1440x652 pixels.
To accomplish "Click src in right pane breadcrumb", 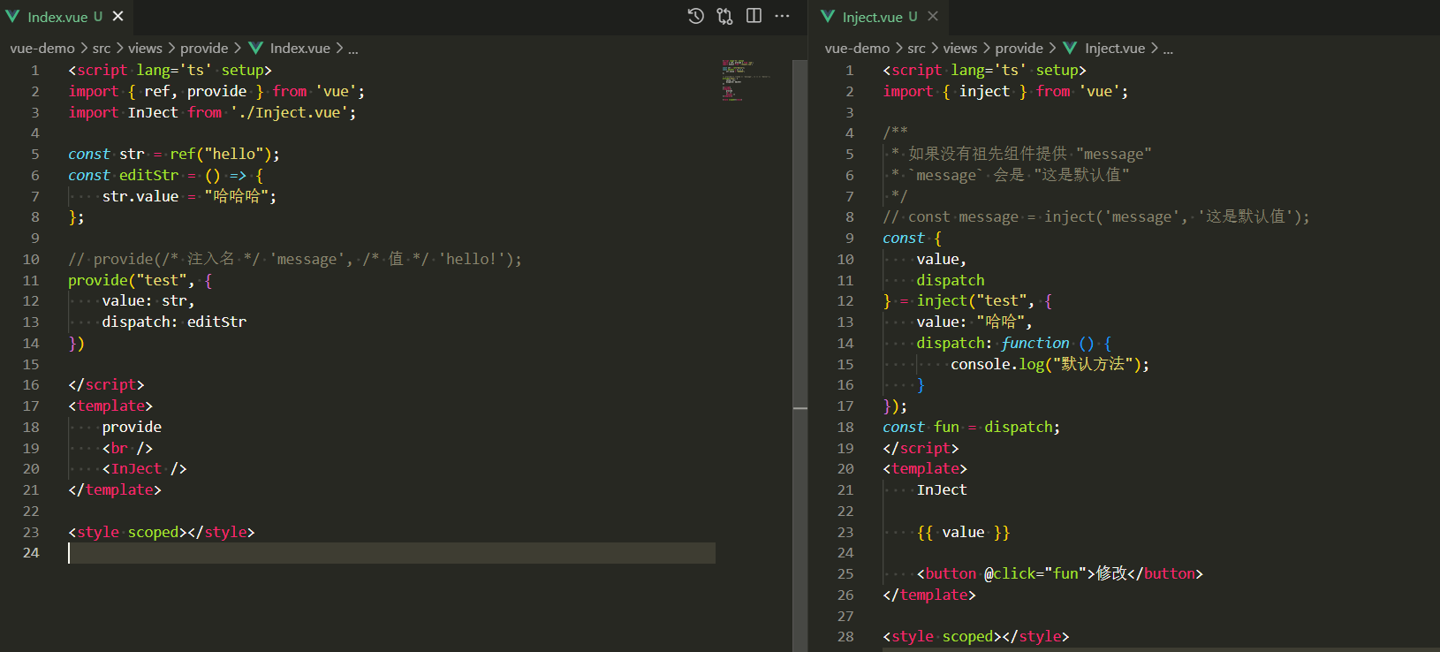I will click(916, 49).
